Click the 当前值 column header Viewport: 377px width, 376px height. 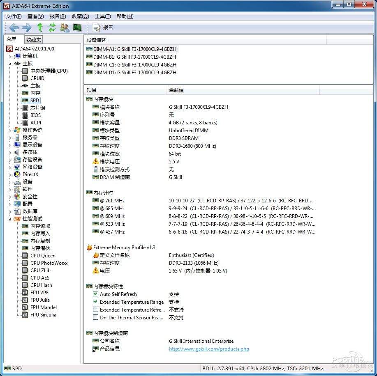pyautogui.click(x=177, y=90)
